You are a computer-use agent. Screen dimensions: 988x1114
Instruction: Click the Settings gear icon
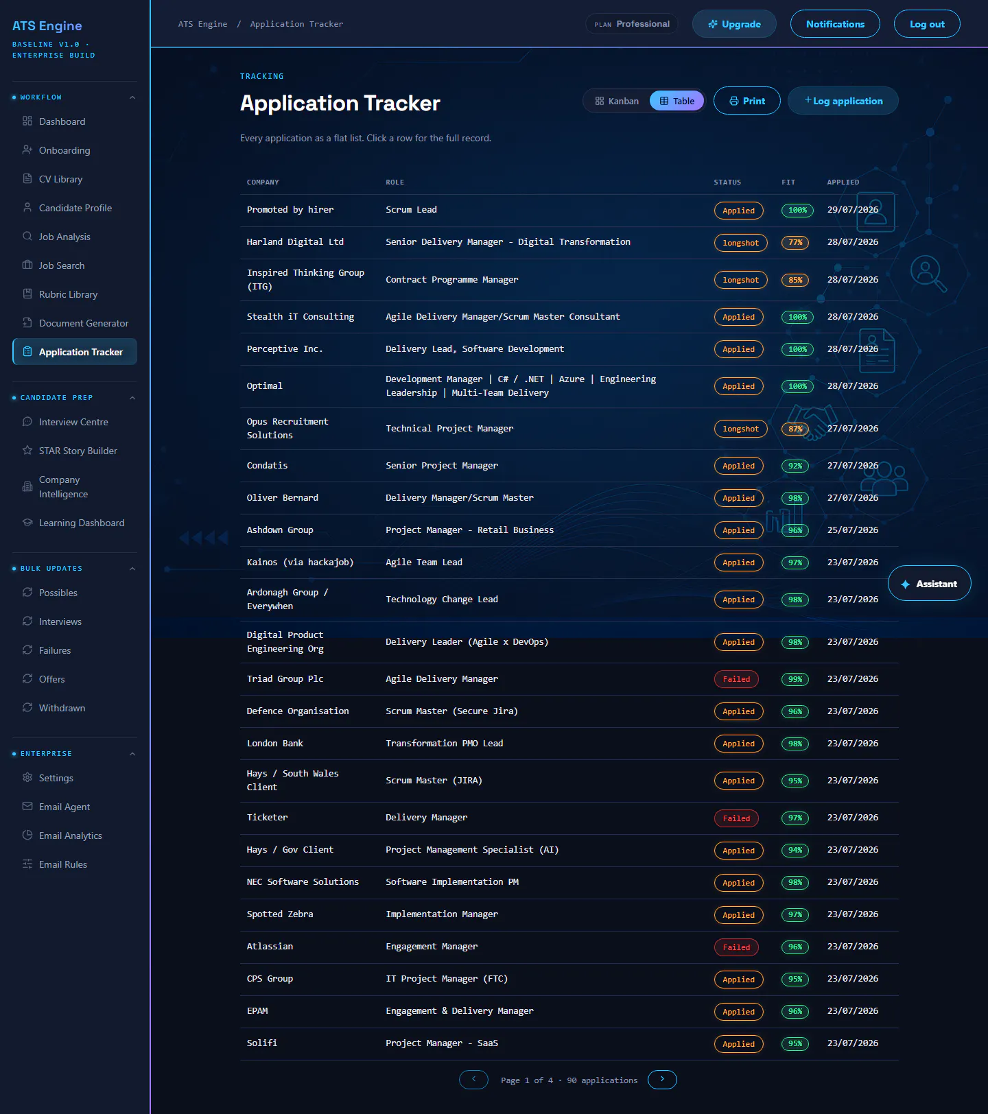[27, 778]
